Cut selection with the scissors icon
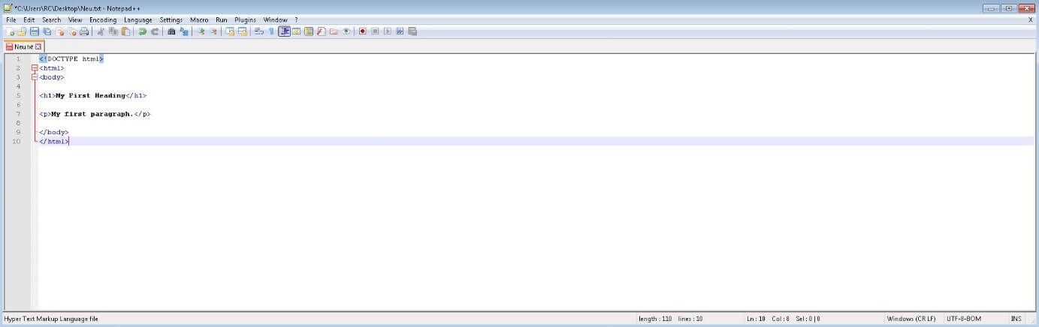 (101, 31)
